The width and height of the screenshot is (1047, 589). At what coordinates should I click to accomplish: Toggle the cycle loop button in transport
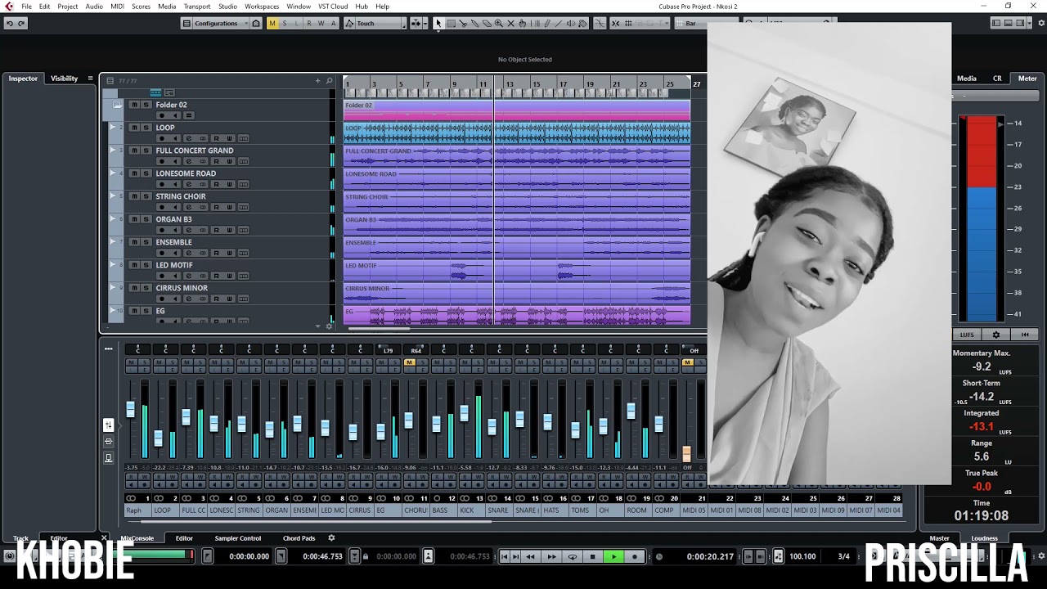pyautogui.click(x=573, y=556)
